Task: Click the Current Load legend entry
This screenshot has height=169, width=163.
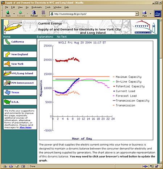Action: (x=124, y=91)
